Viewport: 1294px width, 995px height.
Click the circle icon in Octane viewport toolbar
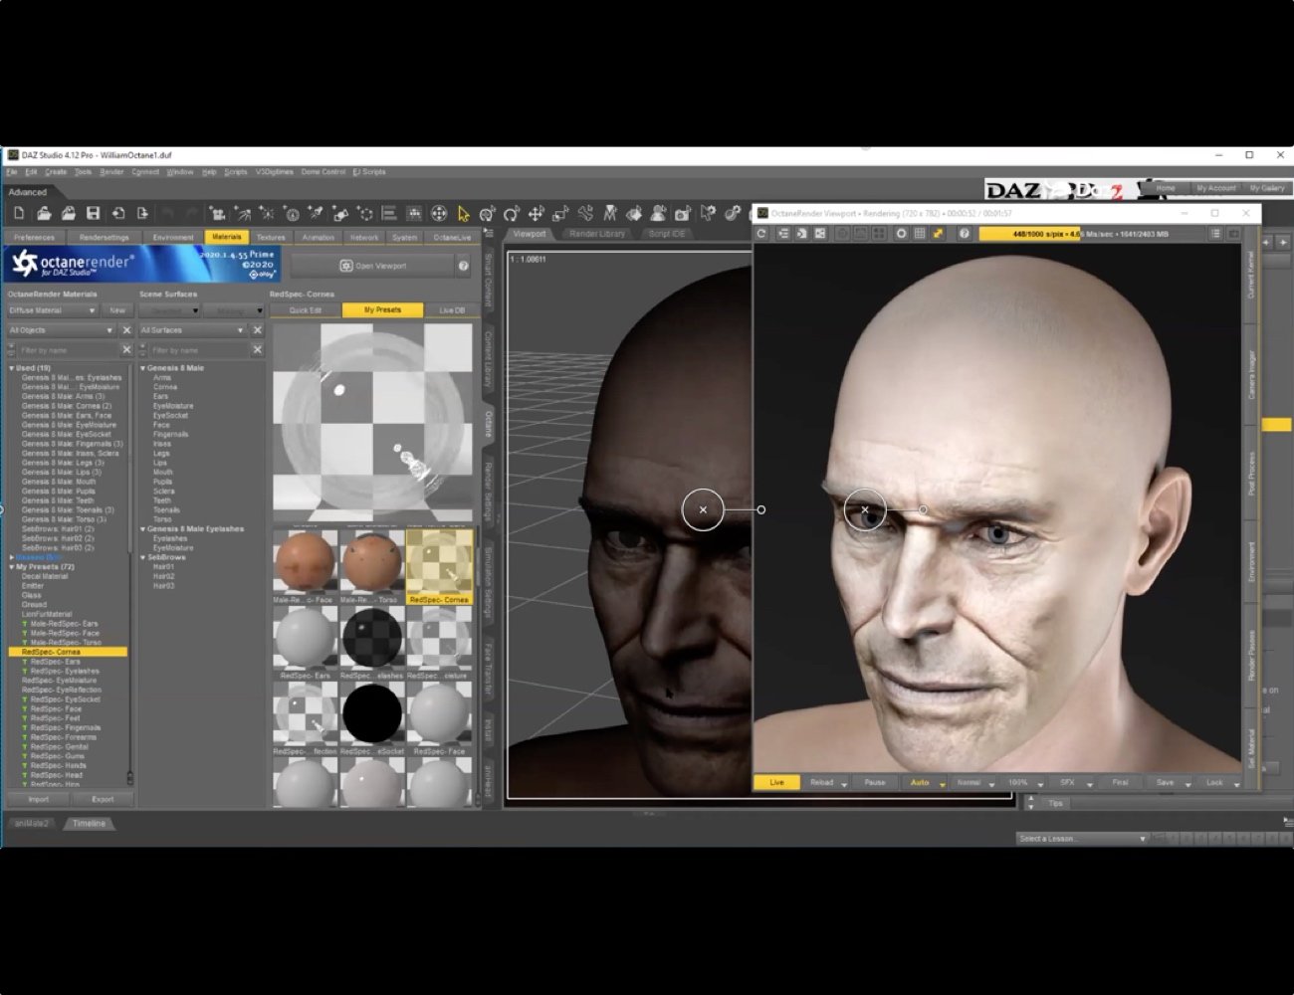point(901,234)
